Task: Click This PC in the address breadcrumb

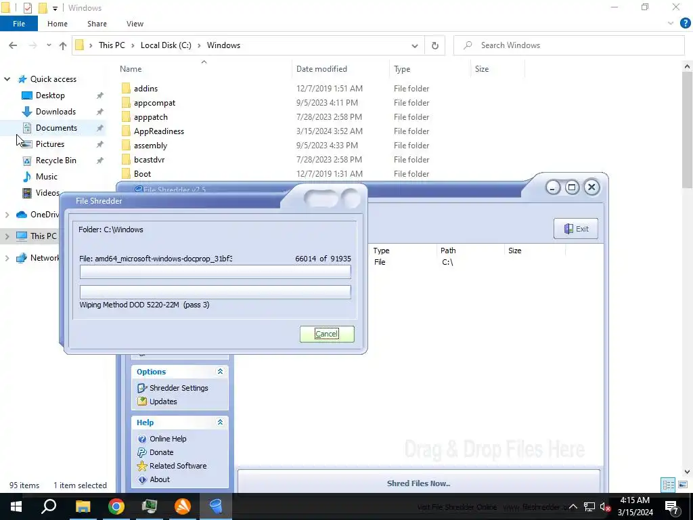Action: click(x=112, y=45)
